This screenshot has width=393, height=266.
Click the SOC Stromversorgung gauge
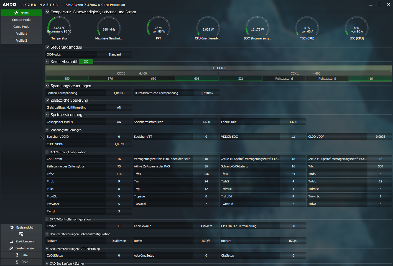[257, 28]
